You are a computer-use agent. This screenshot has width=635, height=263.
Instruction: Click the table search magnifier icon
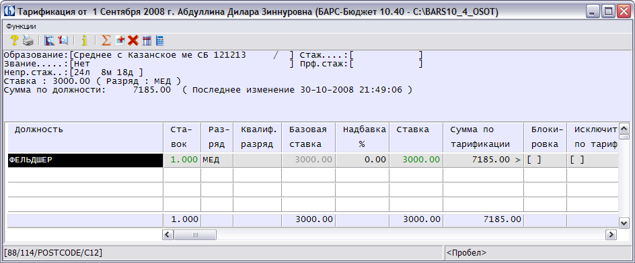click(50, 40)
